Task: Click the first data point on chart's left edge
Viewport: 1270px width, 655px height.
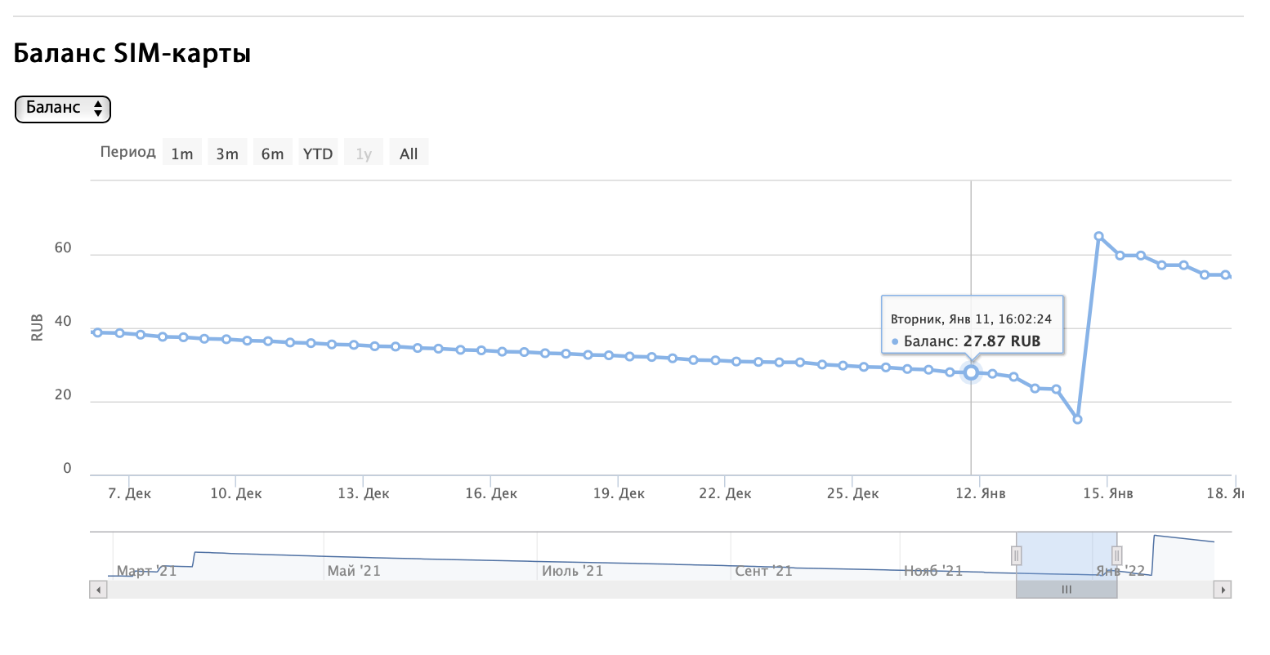Action: click(98, 332)
